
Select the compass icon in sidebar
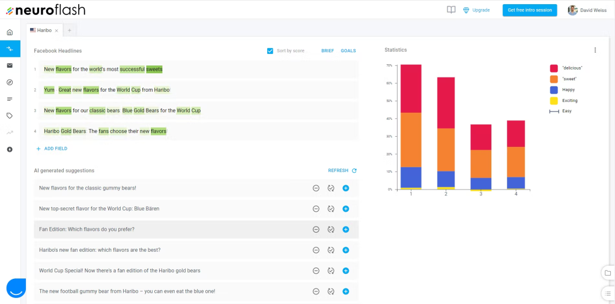click(10, 82)
